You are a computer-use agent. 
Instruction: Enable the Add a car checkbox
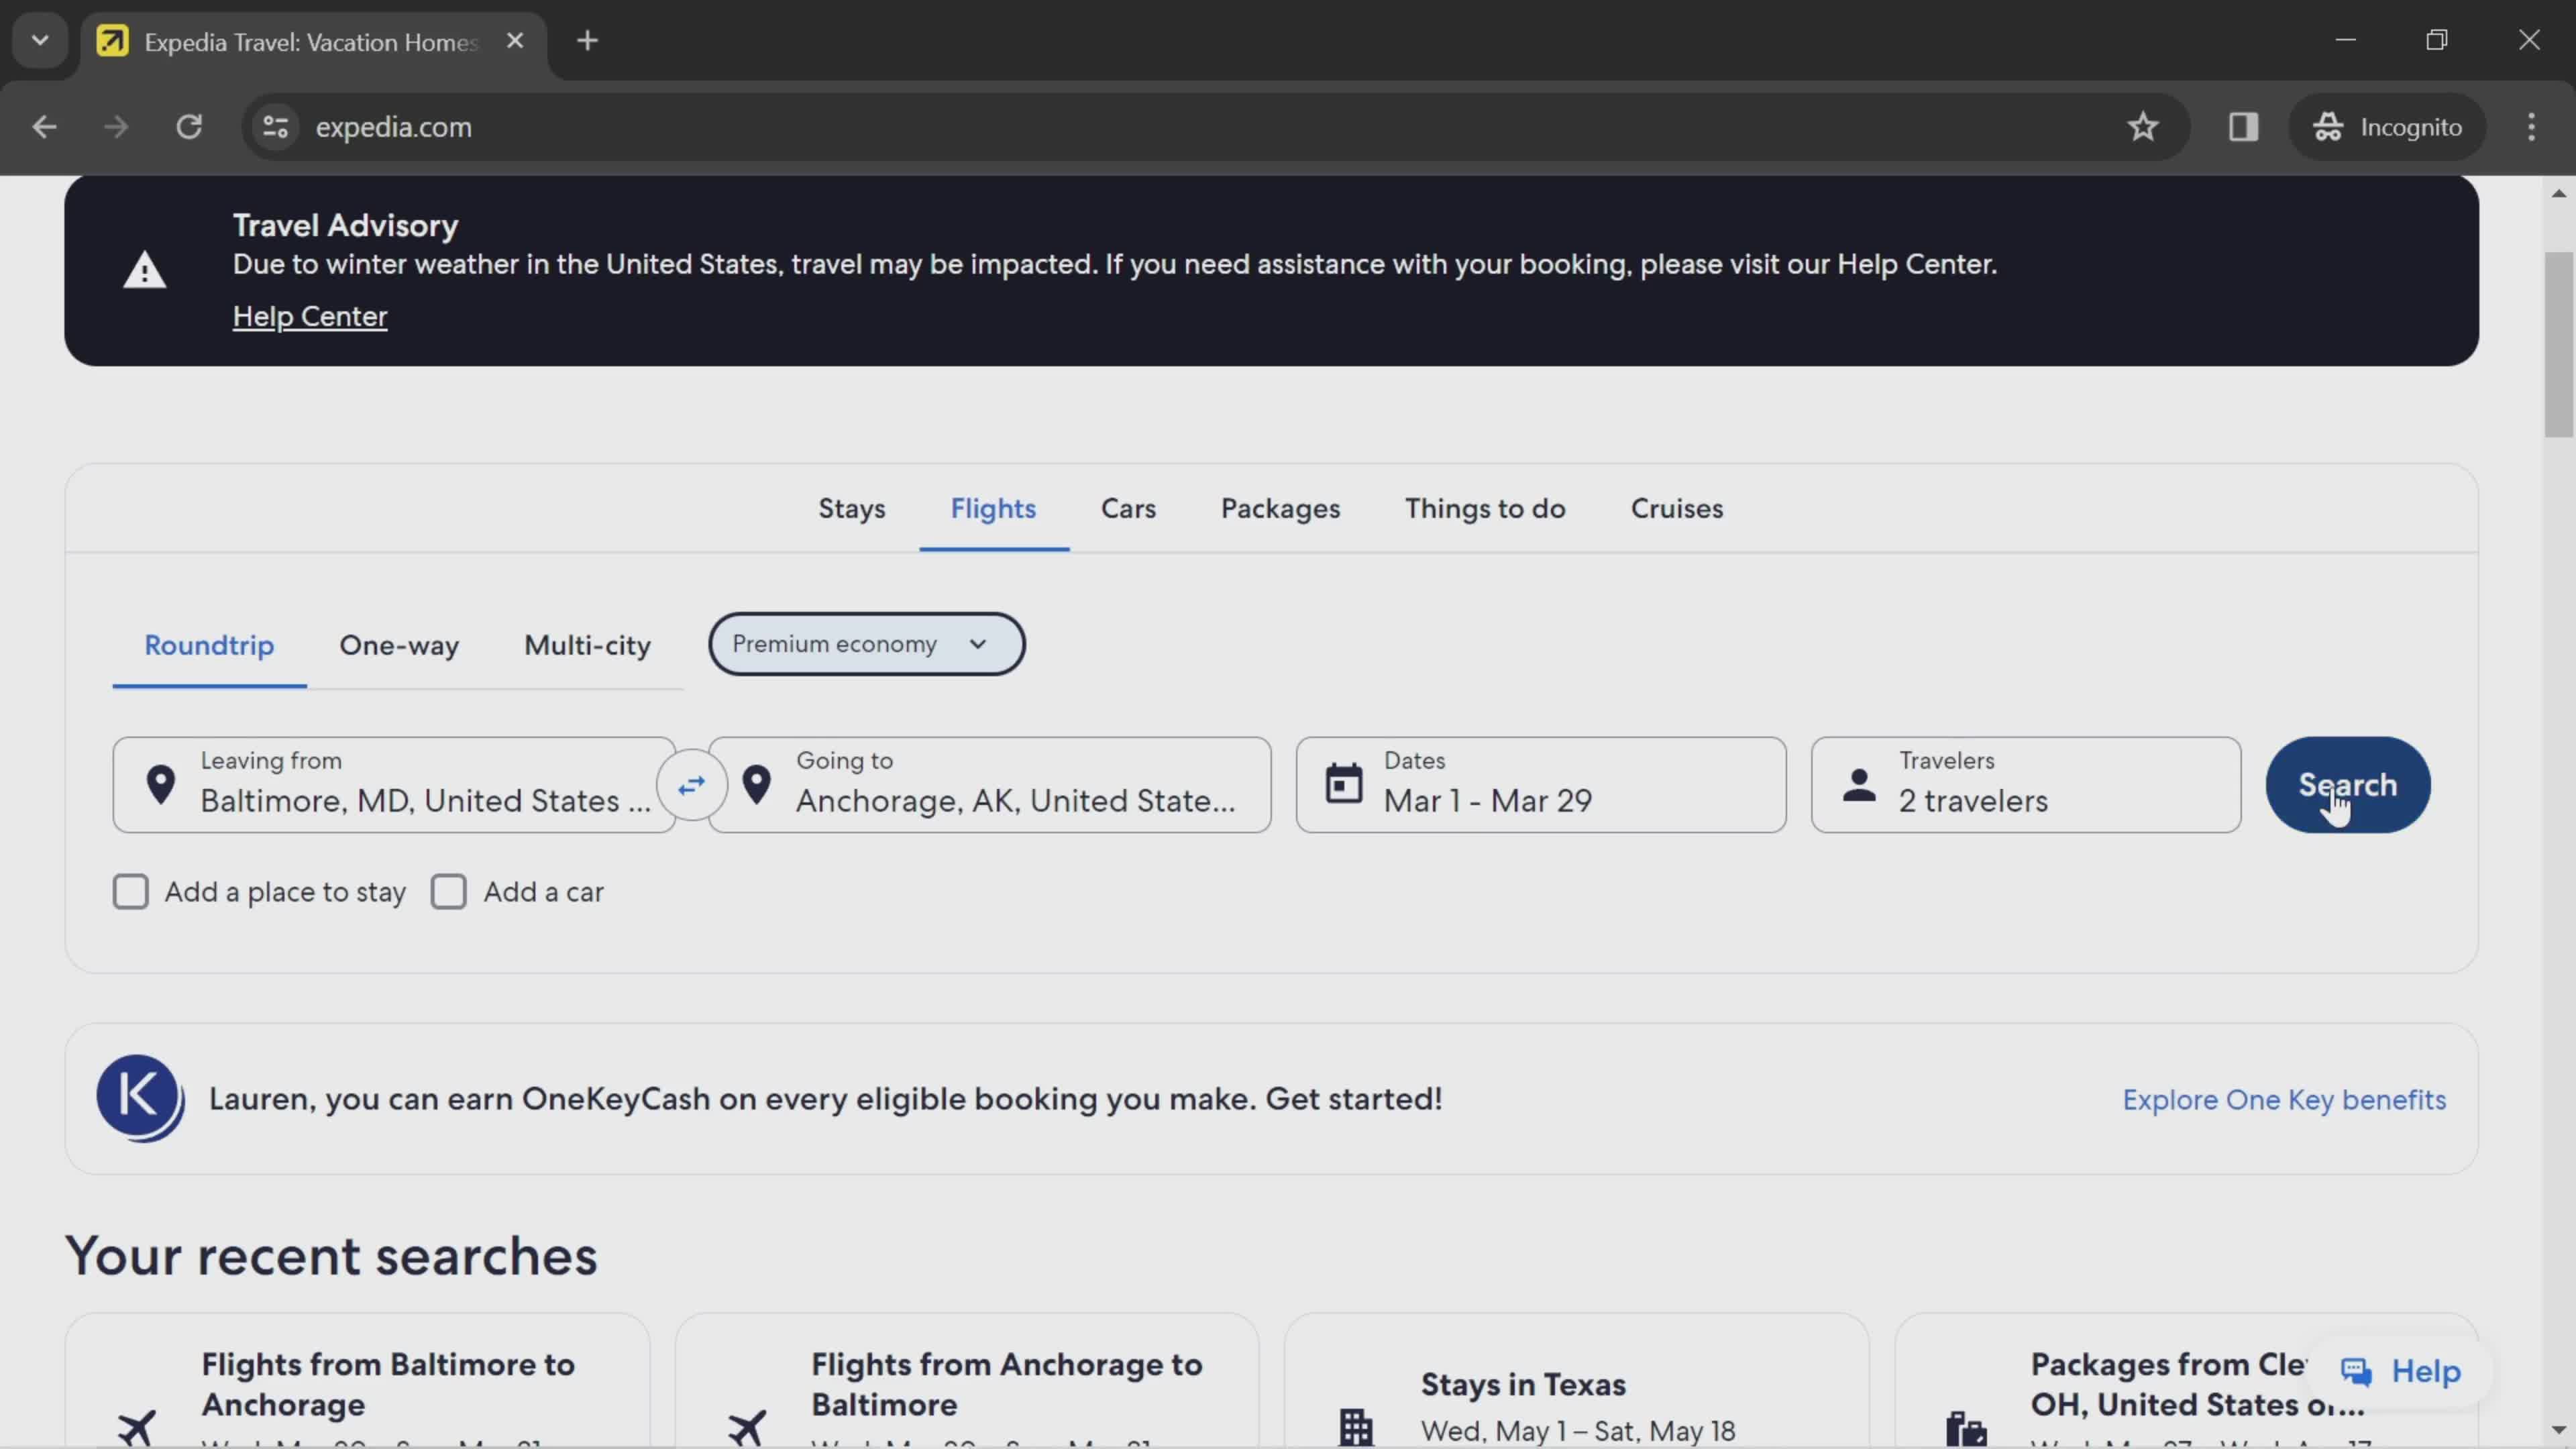click(447, 892)
